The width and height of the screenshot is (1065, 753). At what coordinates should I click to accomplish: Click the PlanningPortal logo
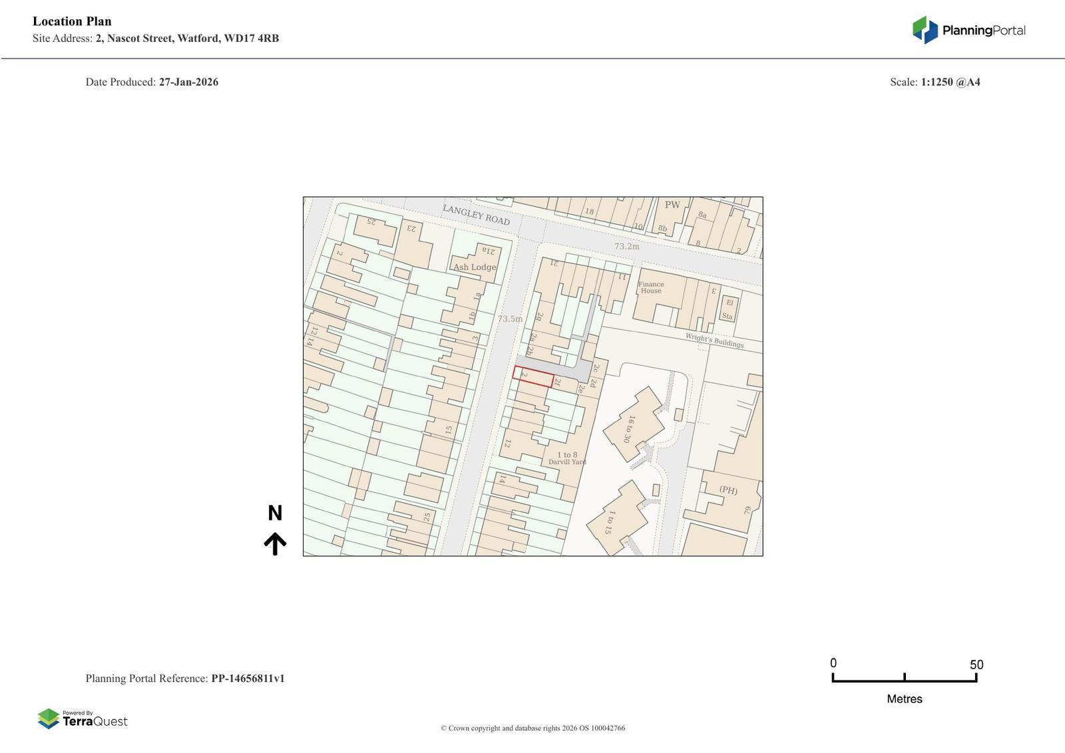pyautogui.click(x=968, y=30)
